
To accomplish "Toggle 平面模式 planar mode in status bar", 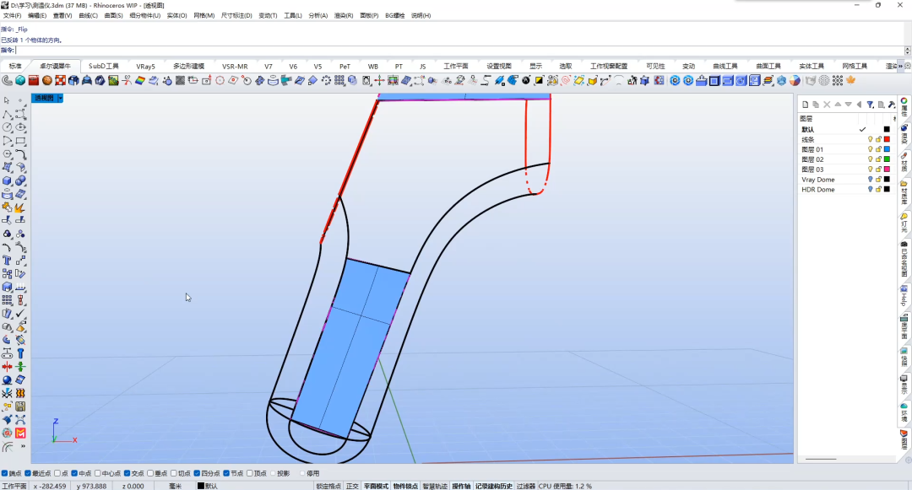I will click(376, 486).
